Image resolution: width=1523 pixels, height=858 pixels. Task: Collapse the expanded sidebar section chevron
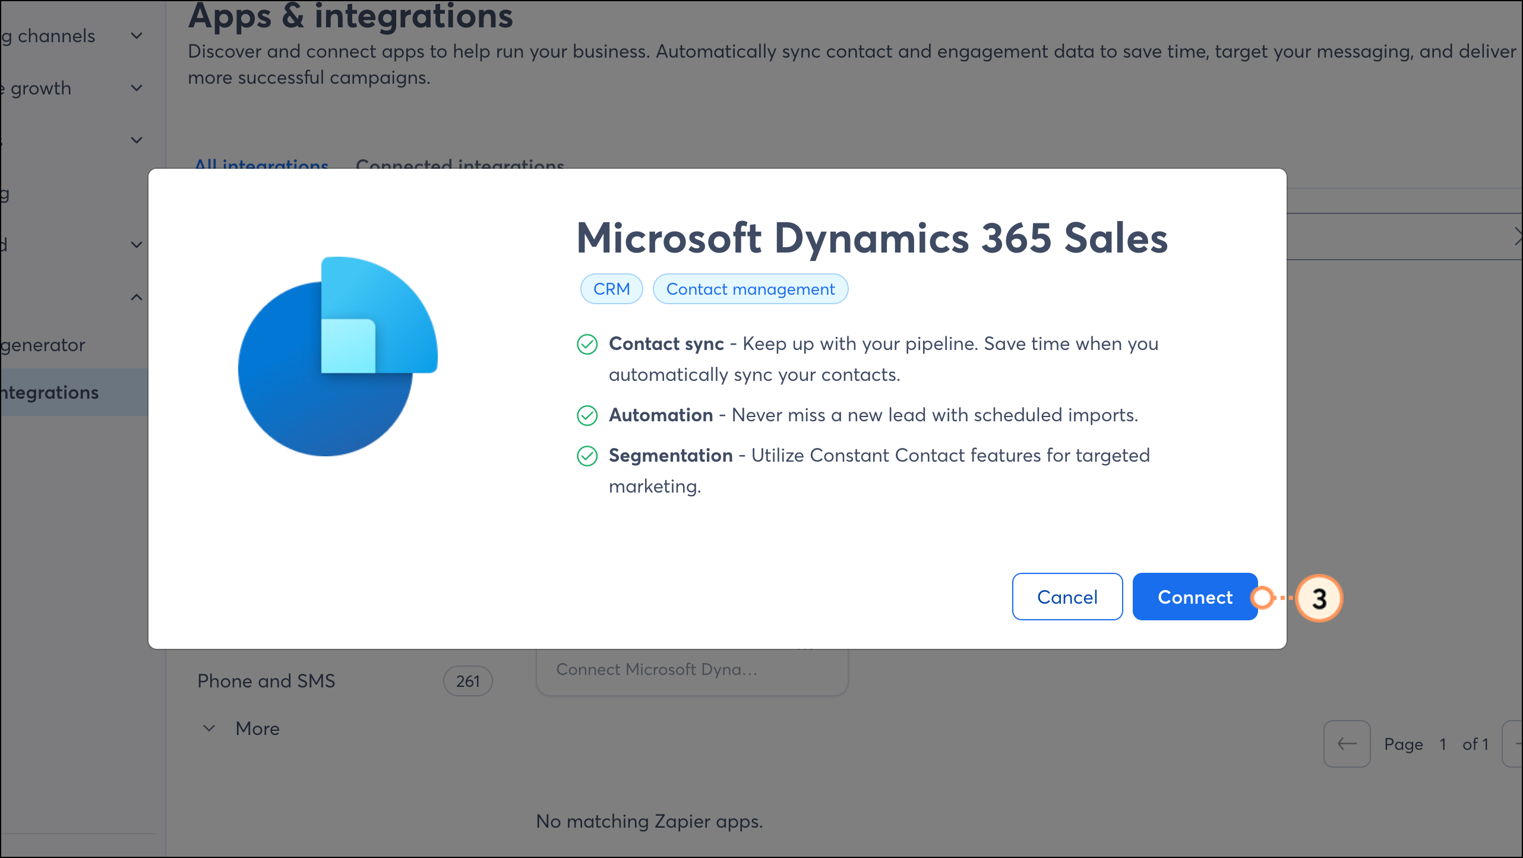pos(137,297)
